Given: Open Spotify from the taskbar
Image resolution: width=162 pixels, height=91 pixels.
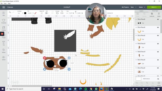Looking at the screenshot, I should pos(86,89).
